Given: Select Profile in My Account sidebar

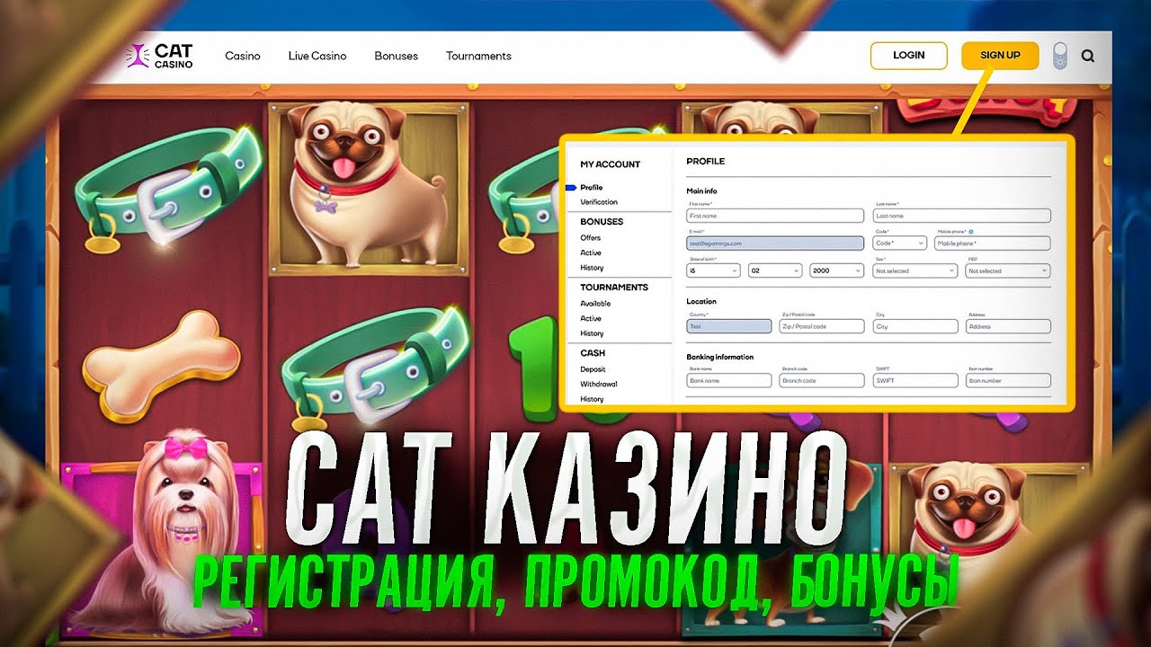Looking at the screenshot, I should 592,188.
